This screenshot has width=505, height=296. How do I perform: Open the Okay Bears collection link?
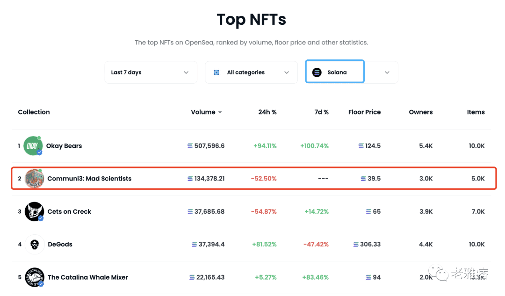(x=64, y=146)
